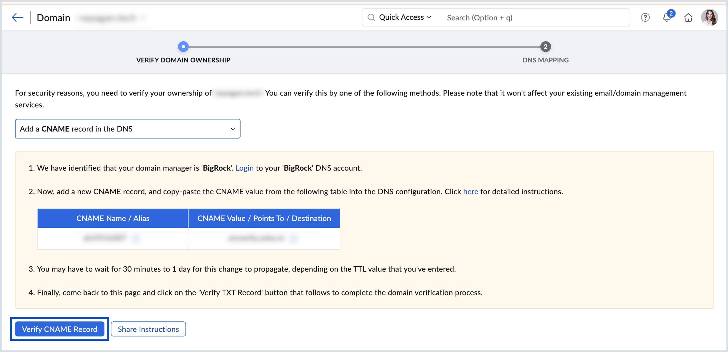Open the help icon in the top bar

tap(645, 17)
